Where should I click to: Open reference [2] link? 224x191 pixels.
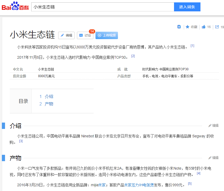[x=133, y=56]
